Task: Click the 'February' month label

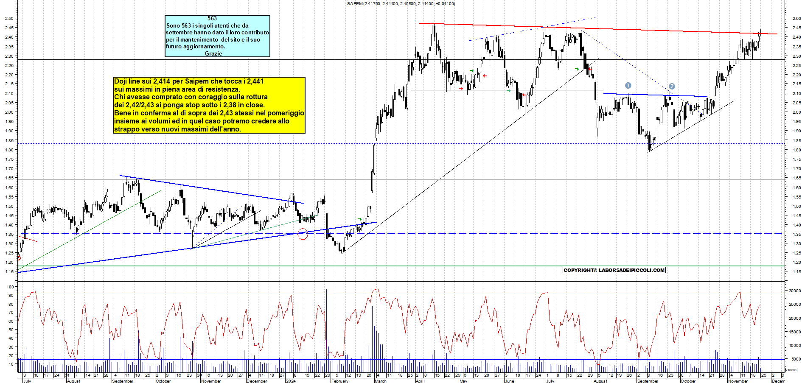Action: pos(340,381)
